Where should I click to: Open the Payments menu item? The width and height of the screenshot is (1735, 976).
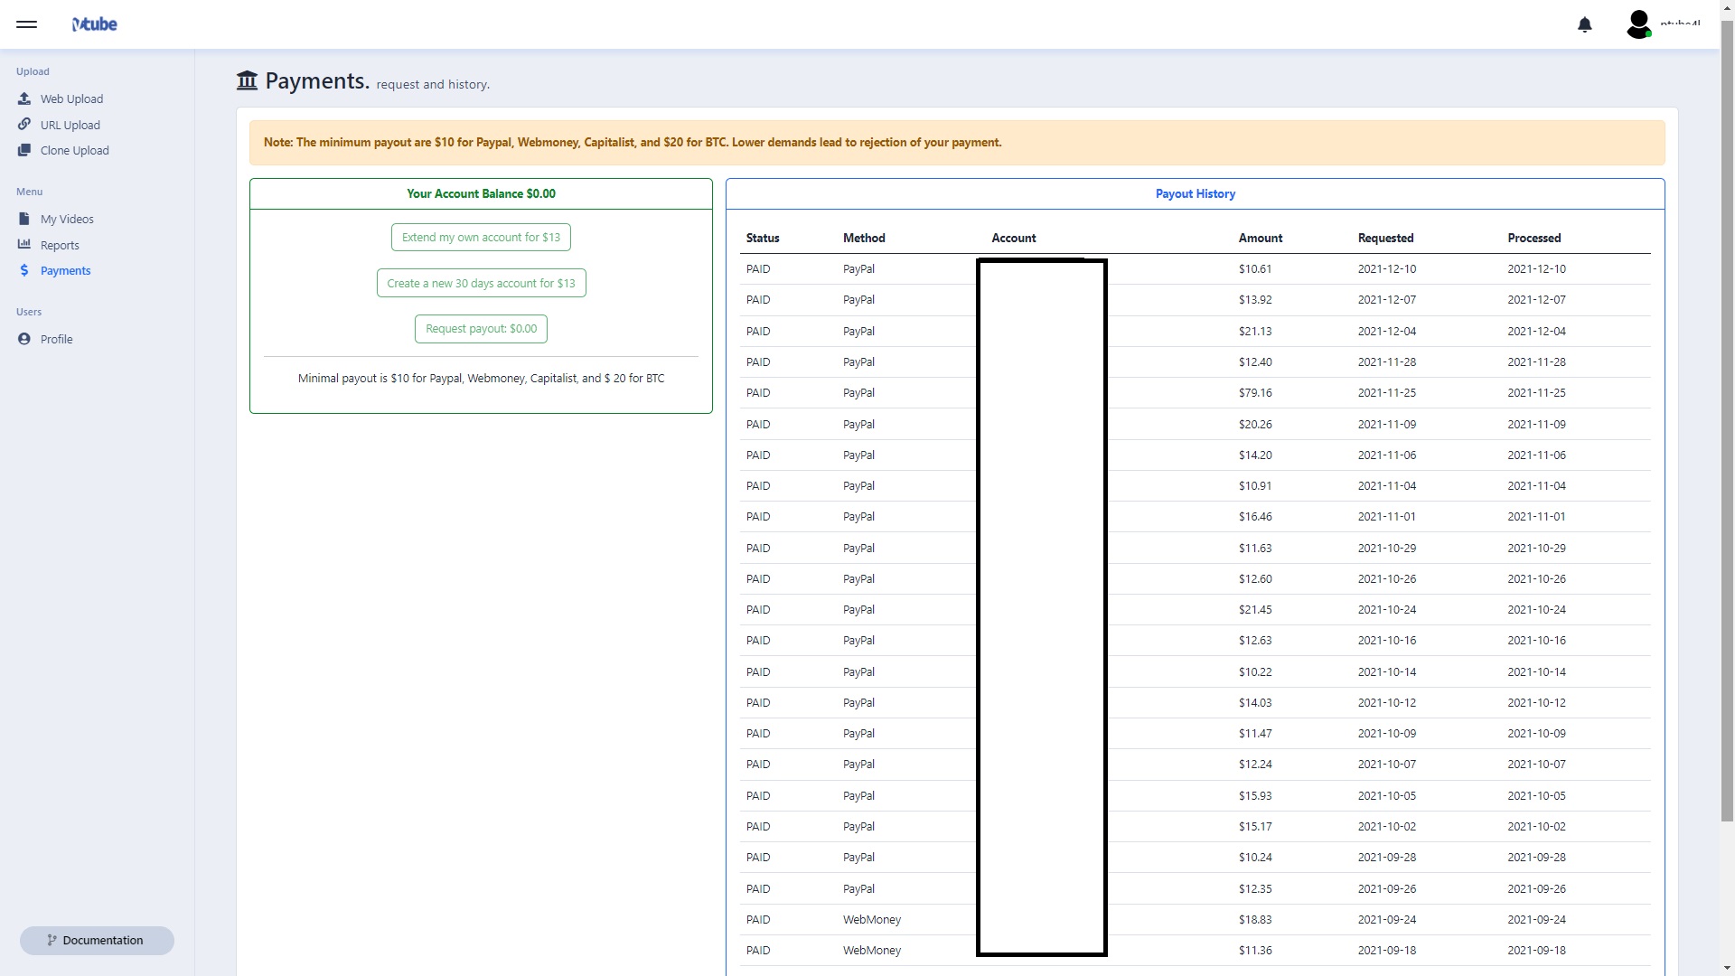pyautogui.click(x=65, y=270)
